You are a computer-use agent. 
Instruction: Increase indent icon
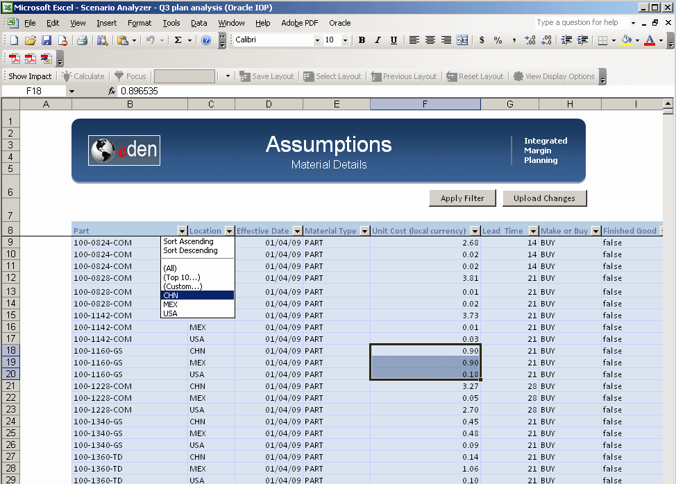tap(582, 40)
